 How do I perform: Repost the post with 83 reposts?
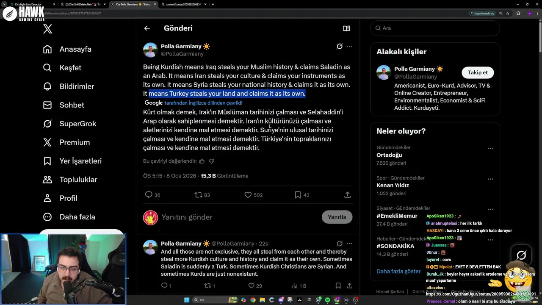[x=202, y=195]
